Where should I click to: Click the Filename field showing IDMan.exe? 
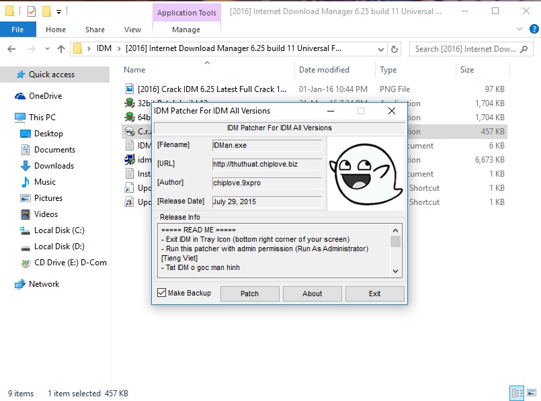tap(267, 145)
